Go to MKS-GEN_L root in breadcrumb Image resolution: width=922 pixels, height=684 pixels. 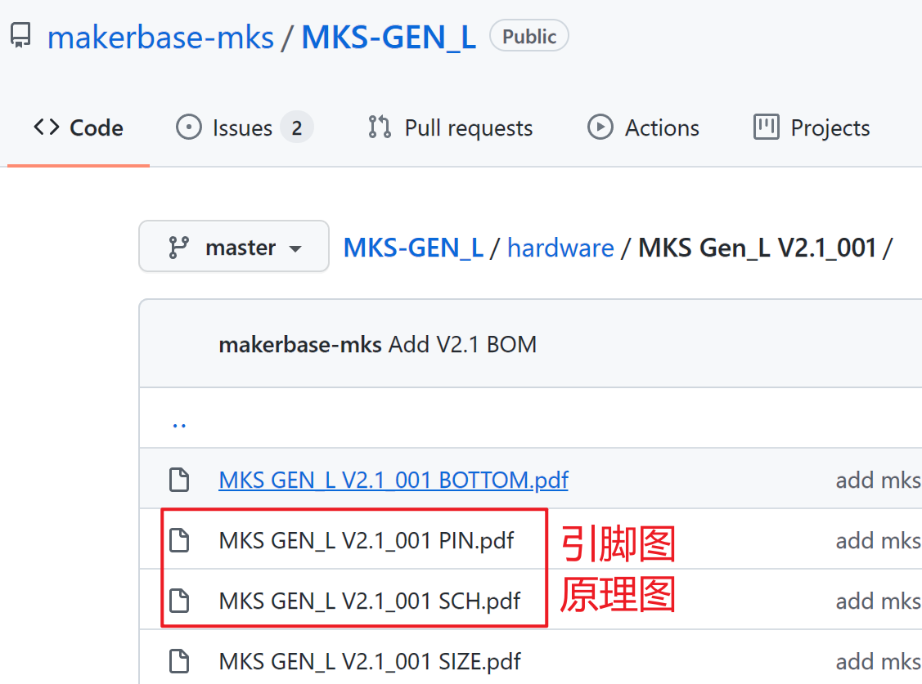pos(413,248)
